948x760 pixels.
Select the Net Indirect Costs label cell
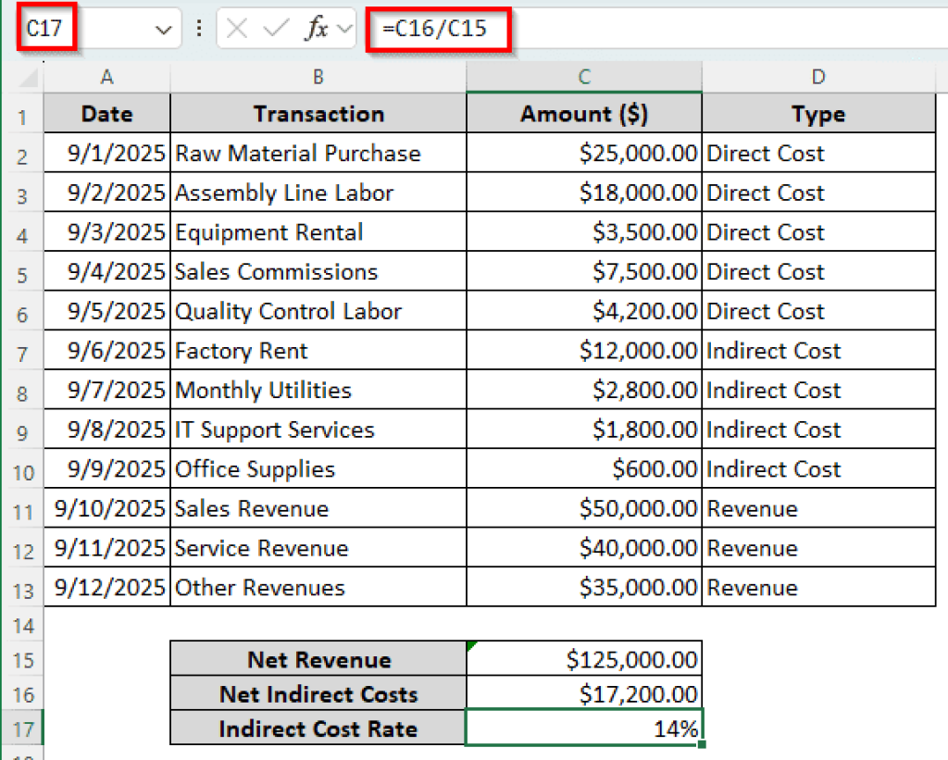pos(318,693)
